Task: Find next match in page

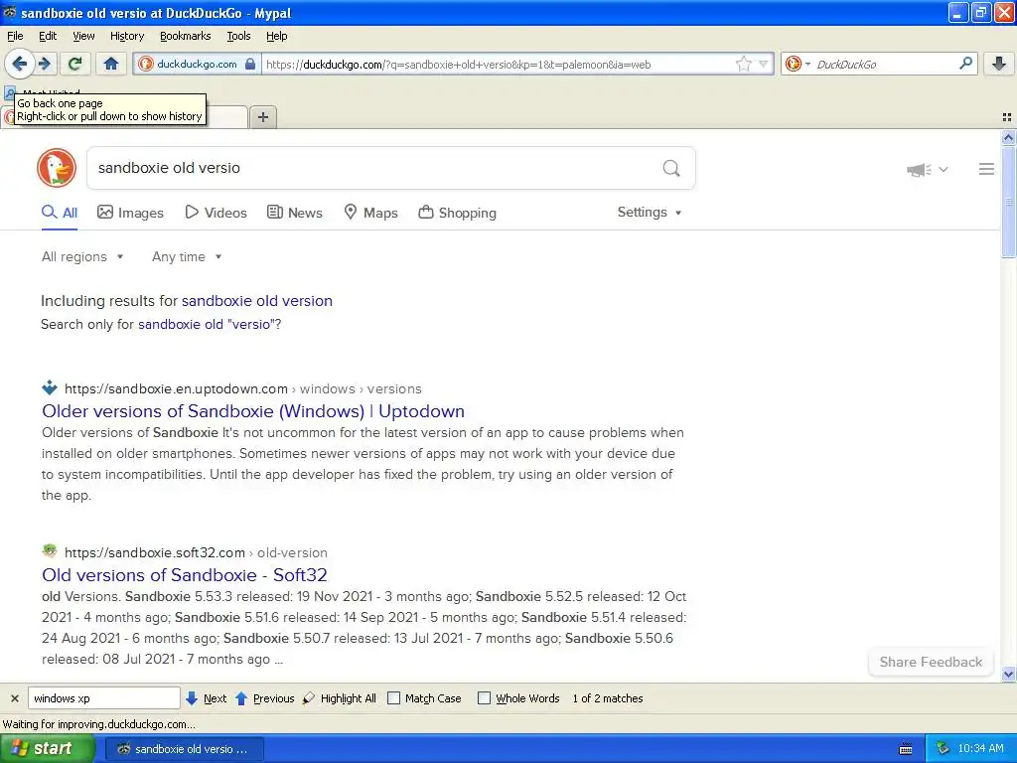Action: click(207, 698)
